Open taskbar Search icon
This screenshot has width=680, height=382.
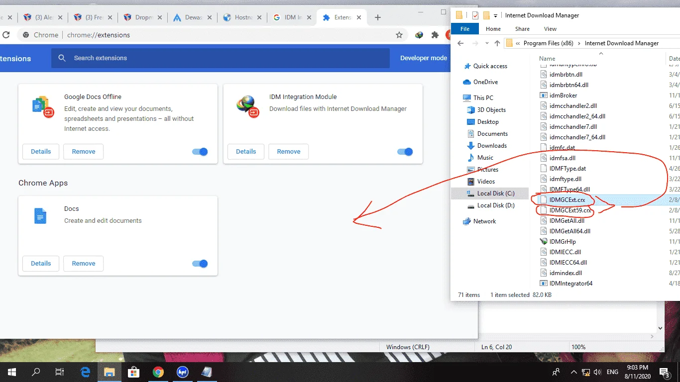[36, 372]
